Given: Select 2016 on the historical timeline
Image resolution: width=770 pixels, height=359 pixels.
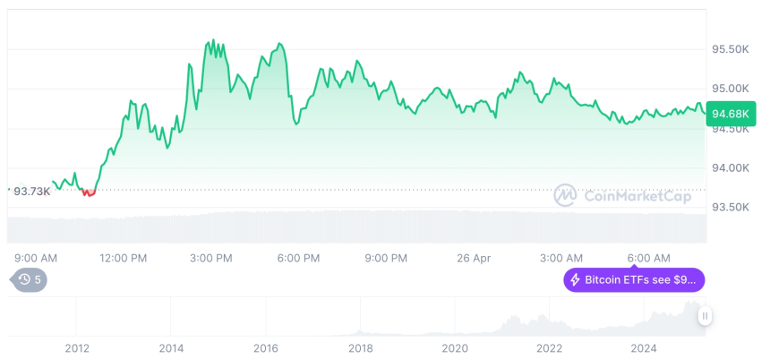Looking at the screenshot, I should point(265,347).
